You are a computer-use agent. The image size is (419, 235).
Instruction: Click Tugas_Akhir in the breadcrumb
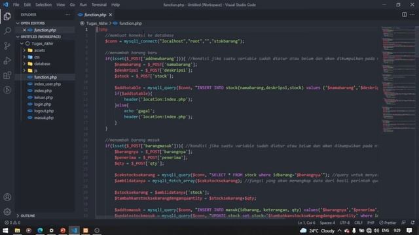(97, 23)
